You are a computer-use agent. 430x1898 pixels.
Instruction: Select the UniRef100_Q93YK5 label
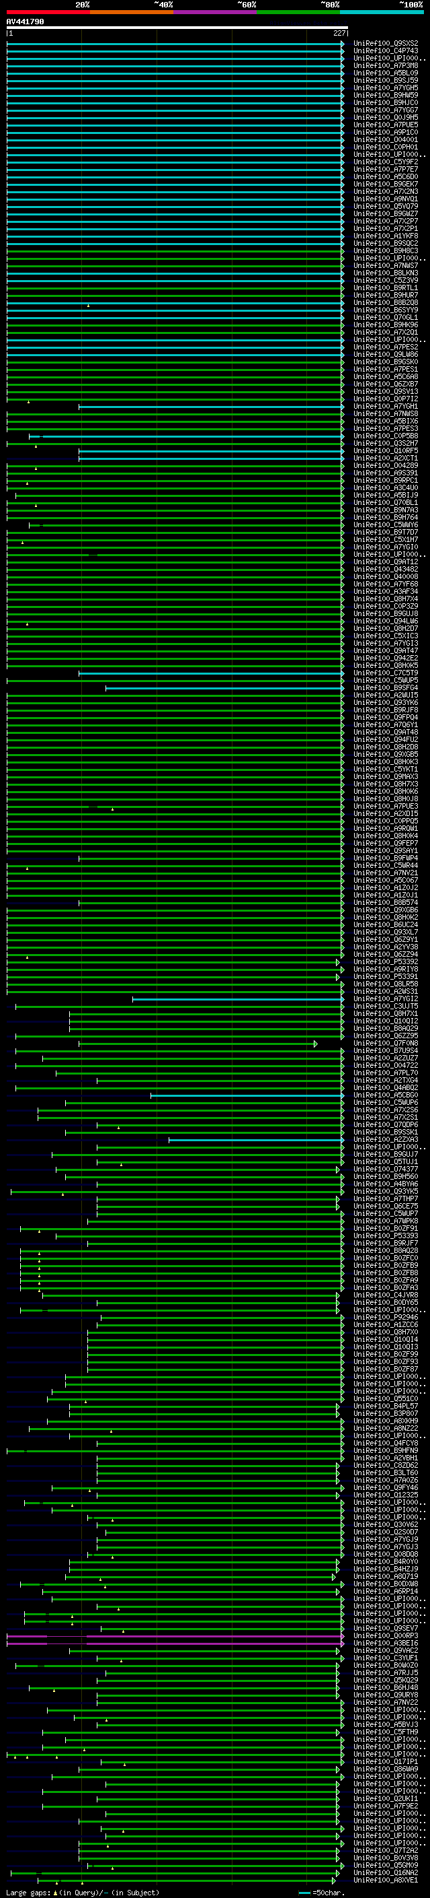[x=386, y=1192]
